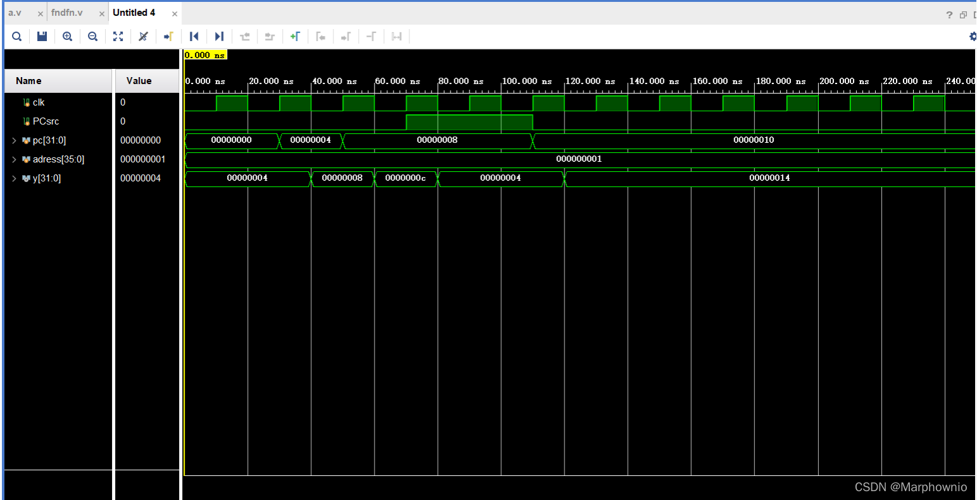Image resolution: width=977 pixels, height=500 pixels.
Task: Save the waveform configuration
Action: [x=42, y=37]
